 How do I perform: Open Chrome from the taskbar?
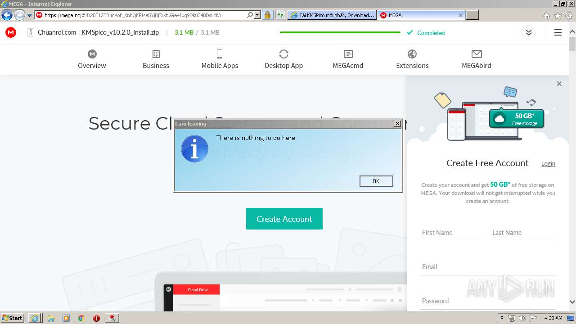(81, 318)
